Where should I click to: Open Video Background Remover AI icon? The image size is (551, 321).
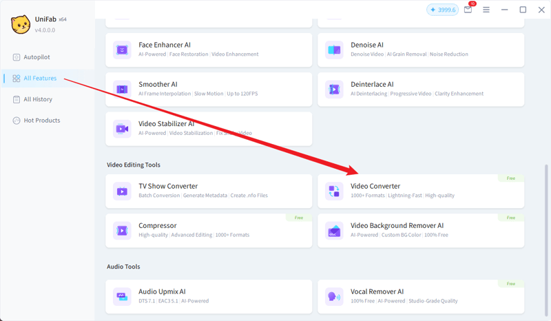(x=334, y=230)
